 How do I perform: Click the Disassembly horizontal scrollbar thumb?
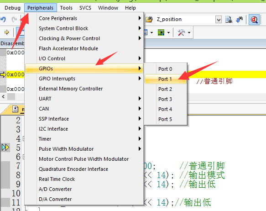point(11,97)
